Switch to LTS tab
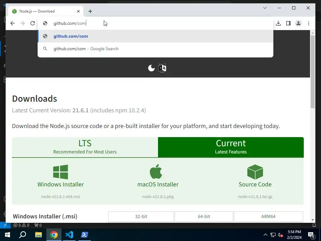 tap(85, 147)
